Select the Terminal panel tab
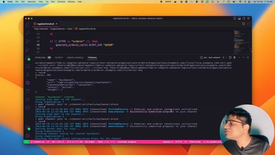This screenshot has height=155, width=275. click(x=92, y=58)
